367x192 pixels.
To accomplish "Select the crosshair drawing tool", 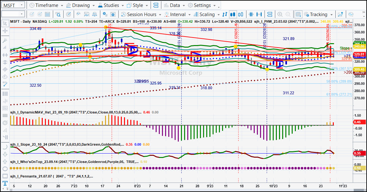I will point(5,31).
